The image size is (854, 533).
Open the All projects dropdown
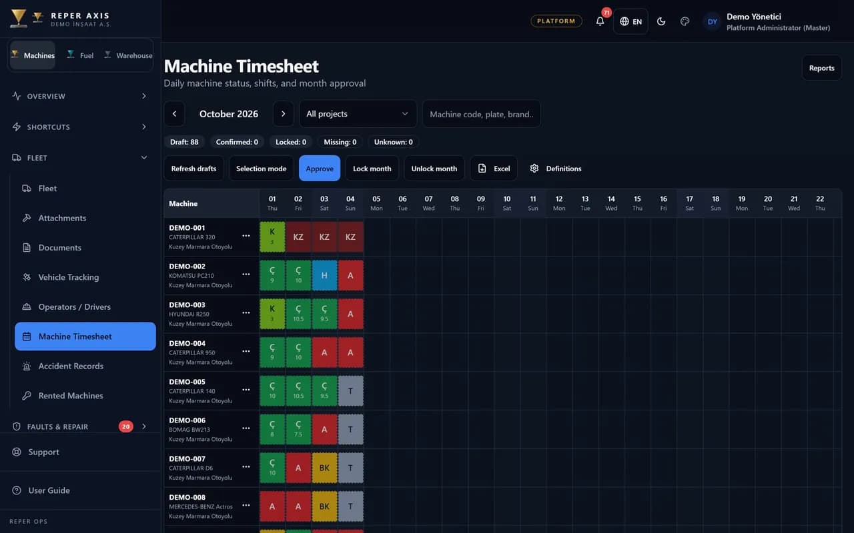pyautogui.click(x=358, y=114)
